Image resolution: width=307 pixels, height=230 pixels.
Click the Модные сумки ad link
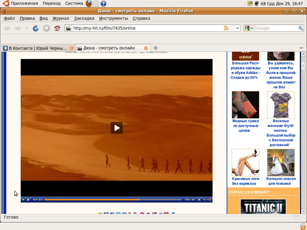[x=245, y=125]
